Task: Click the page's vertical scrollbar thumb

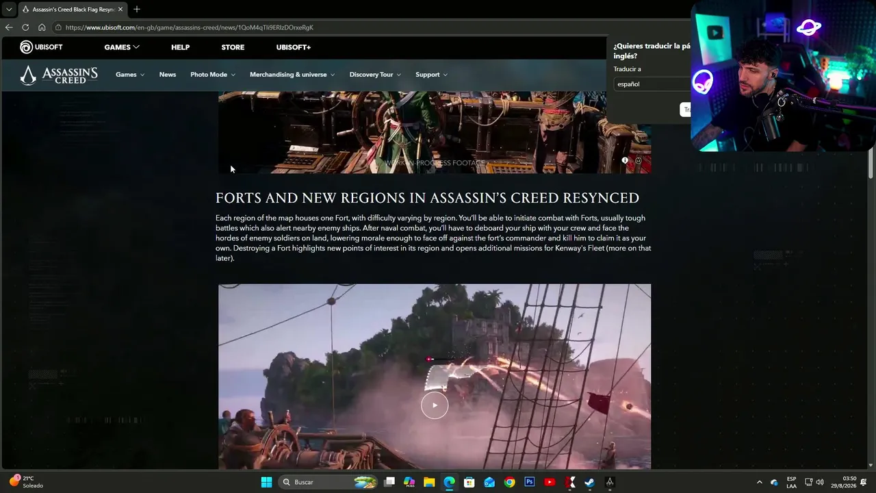Action: [871, 164]
